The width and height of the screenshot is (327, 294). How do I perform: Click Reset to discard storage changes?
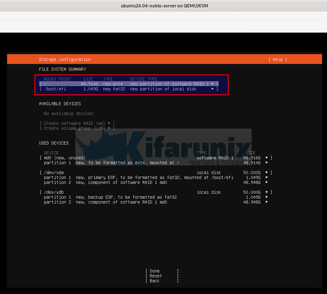162,276
